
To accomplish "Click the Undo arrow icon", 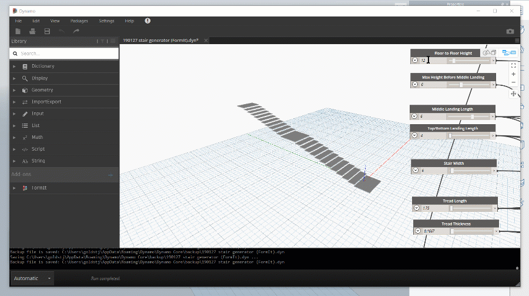I will (61, 31).
